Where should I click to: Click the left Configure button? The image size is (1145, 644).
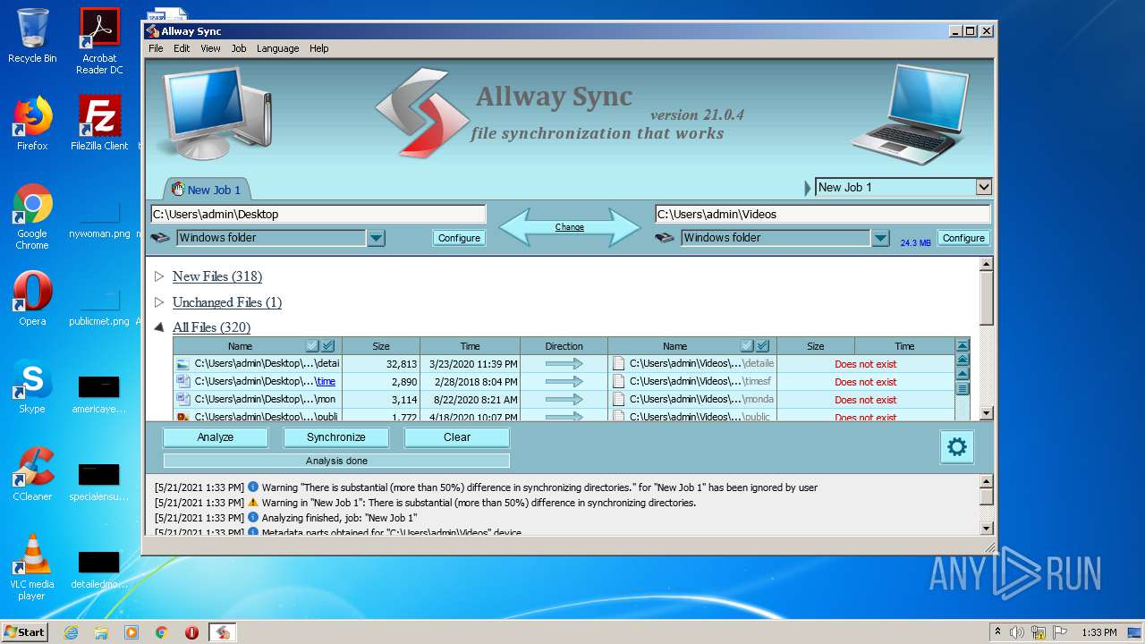point(460,238)
